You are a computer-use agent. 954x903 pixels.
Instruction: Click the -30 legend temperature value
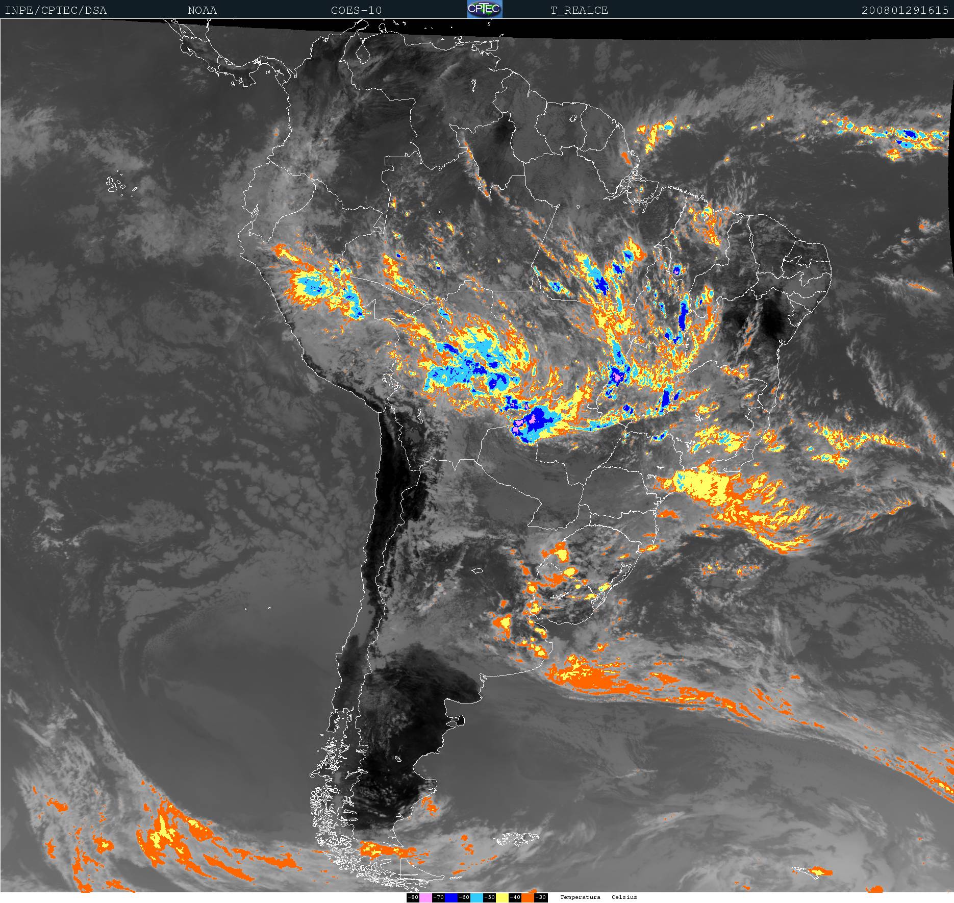point(540,897)
